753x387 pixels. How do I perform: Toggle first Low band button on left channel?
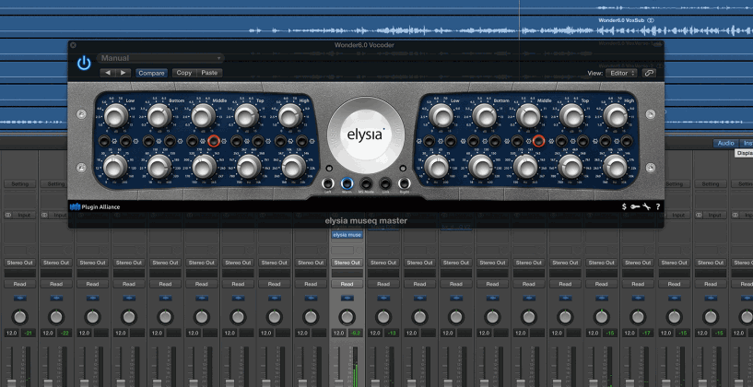104,141
